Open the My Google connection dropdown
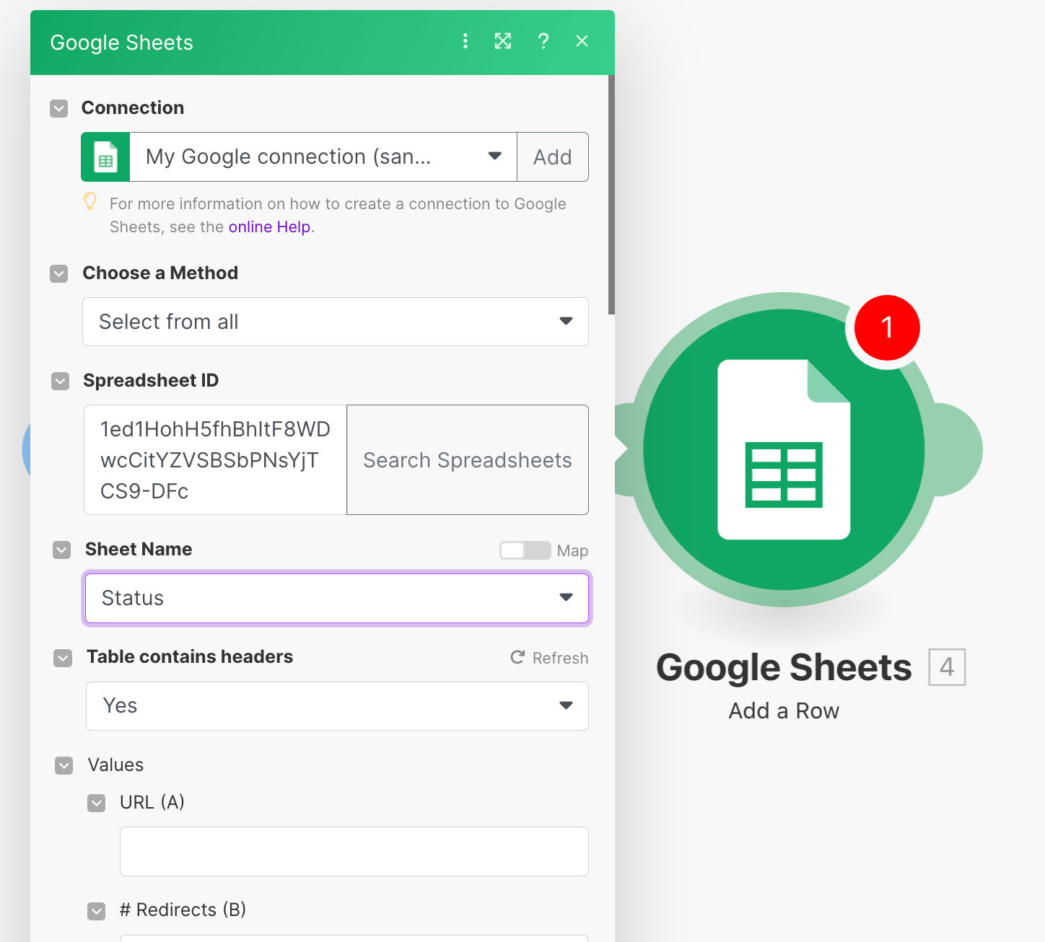The height and width of the screenshot is (942, 1045). tap(323, 157)
